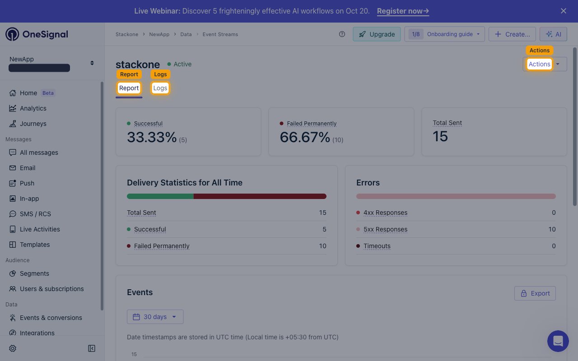This screenshot has width=578, height=361.
Task: Click the Upgrade button
Action: [x=377, y=34]
